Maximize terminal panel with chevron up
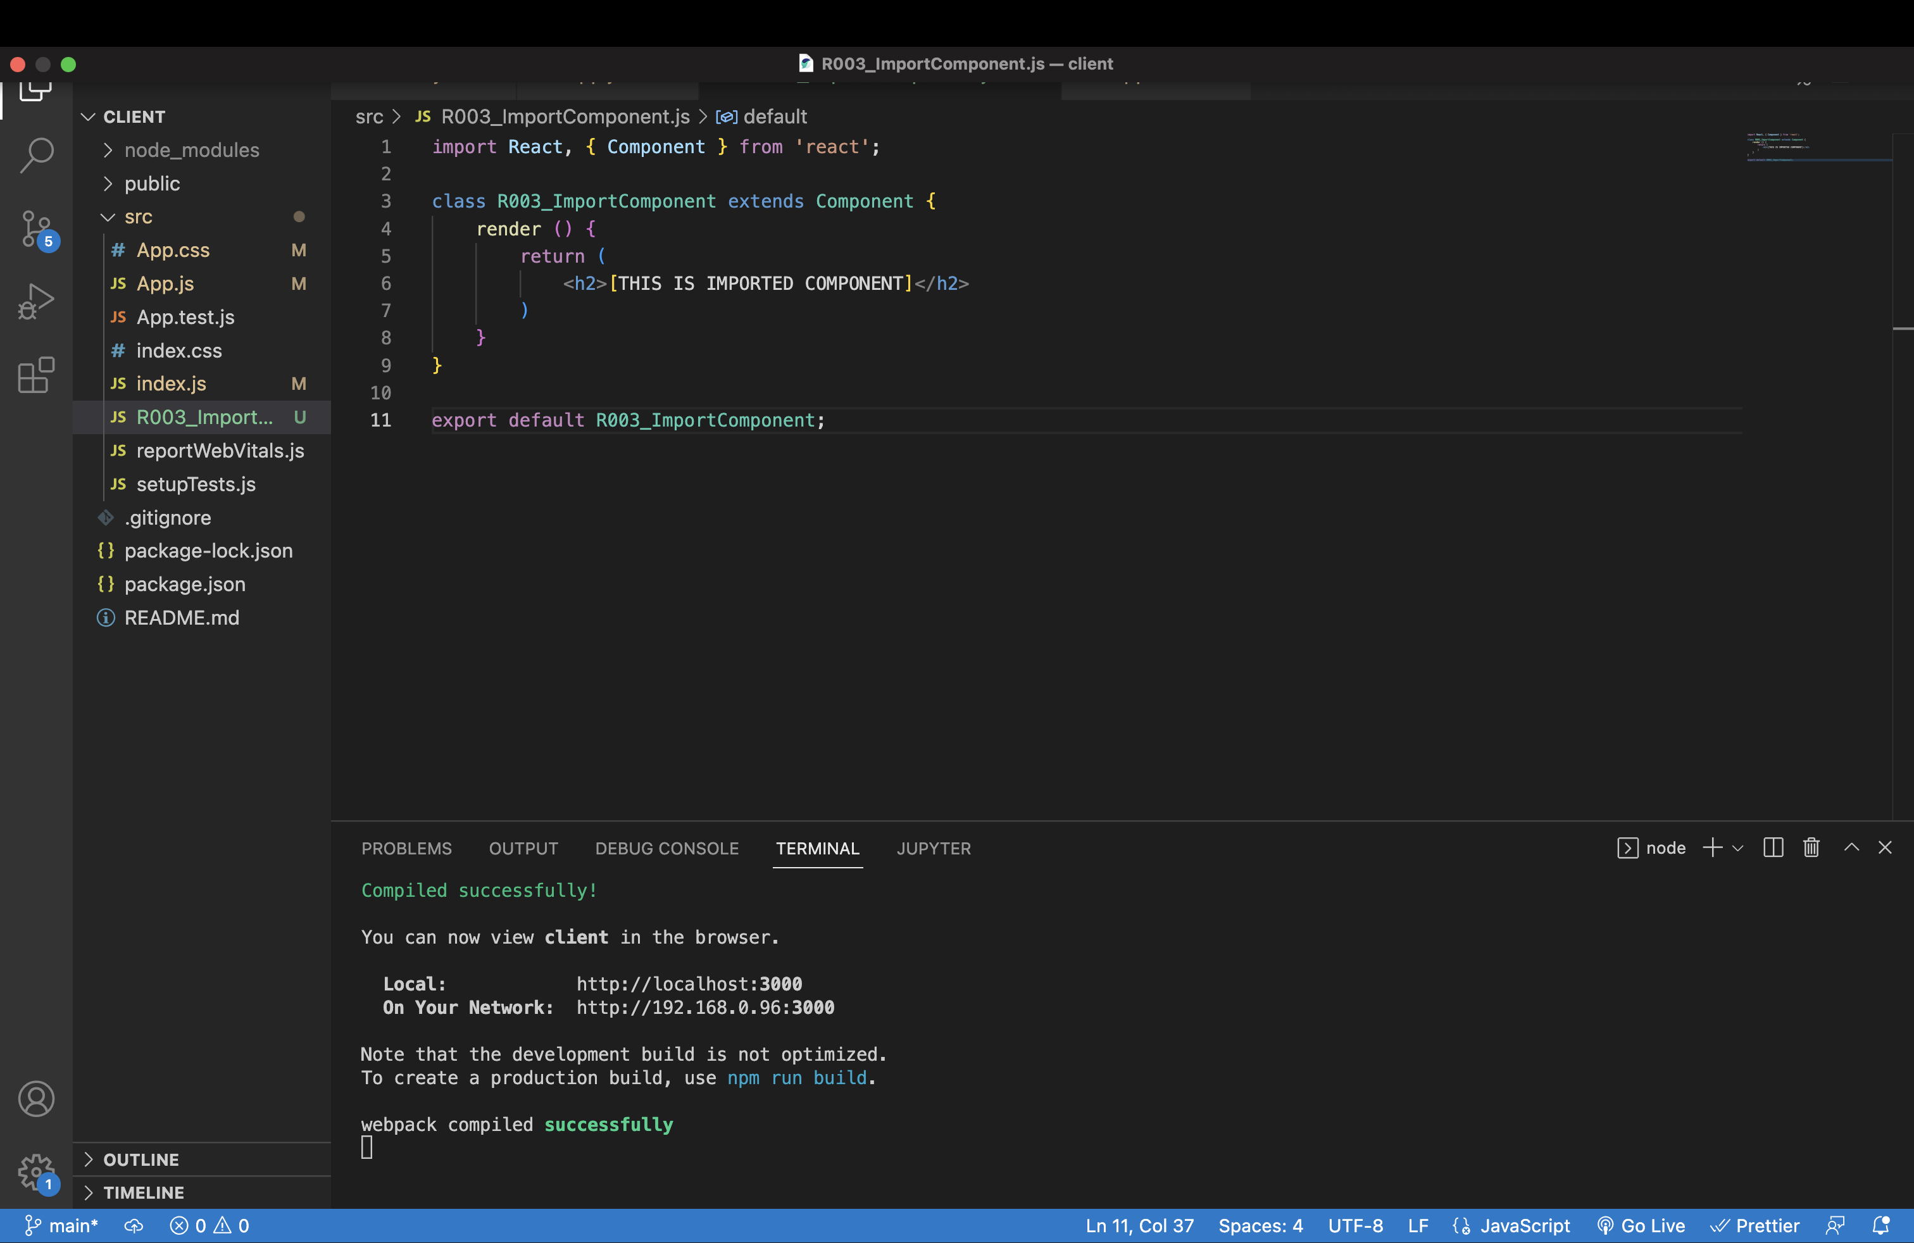 tap(1851, 847)
